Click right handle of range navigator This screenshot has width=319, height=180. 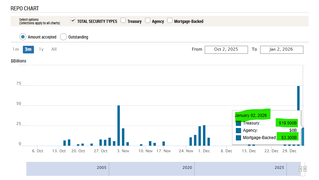click(305, 169)
